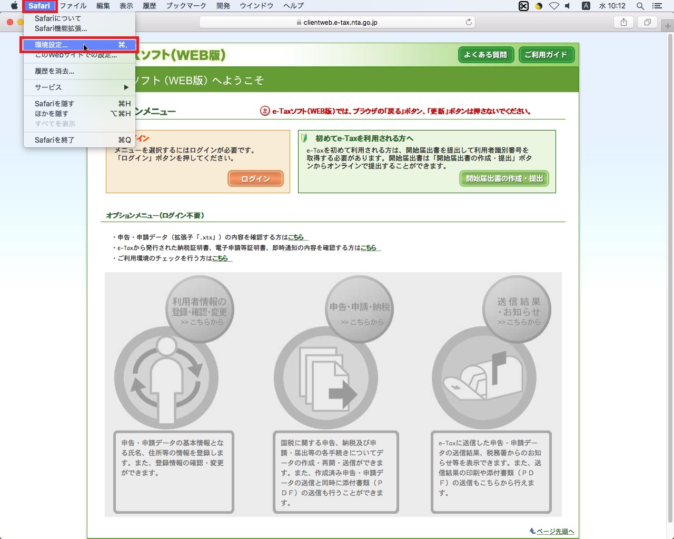Click the reload page icon in address bar
This screenshot has height=539, width=674.
pyautogui.click(x=469, y=22)
